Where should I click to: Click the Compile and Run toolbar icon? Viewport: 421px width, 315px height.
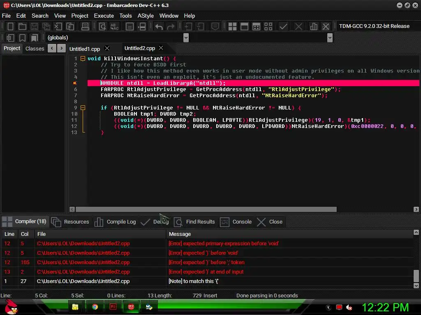point(257,26)
